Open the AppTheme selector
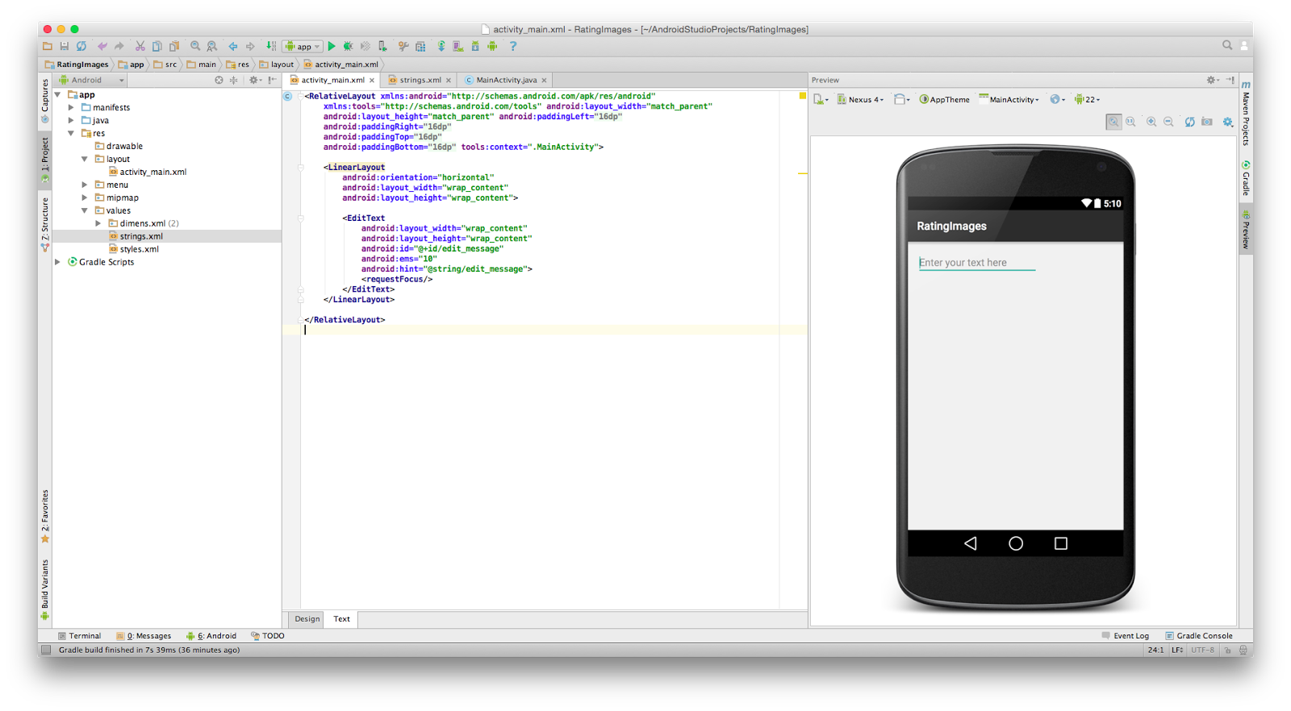The height and width of the screenshot is (711, 1291). 945,99
